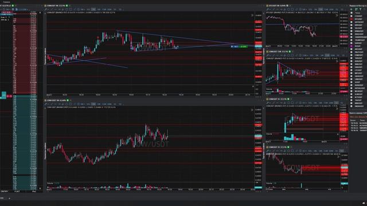Viewport: 367px width, 206px height.
Task: Select the pencil drawing tool in lower COWUSDT chart
Action: 46,104
